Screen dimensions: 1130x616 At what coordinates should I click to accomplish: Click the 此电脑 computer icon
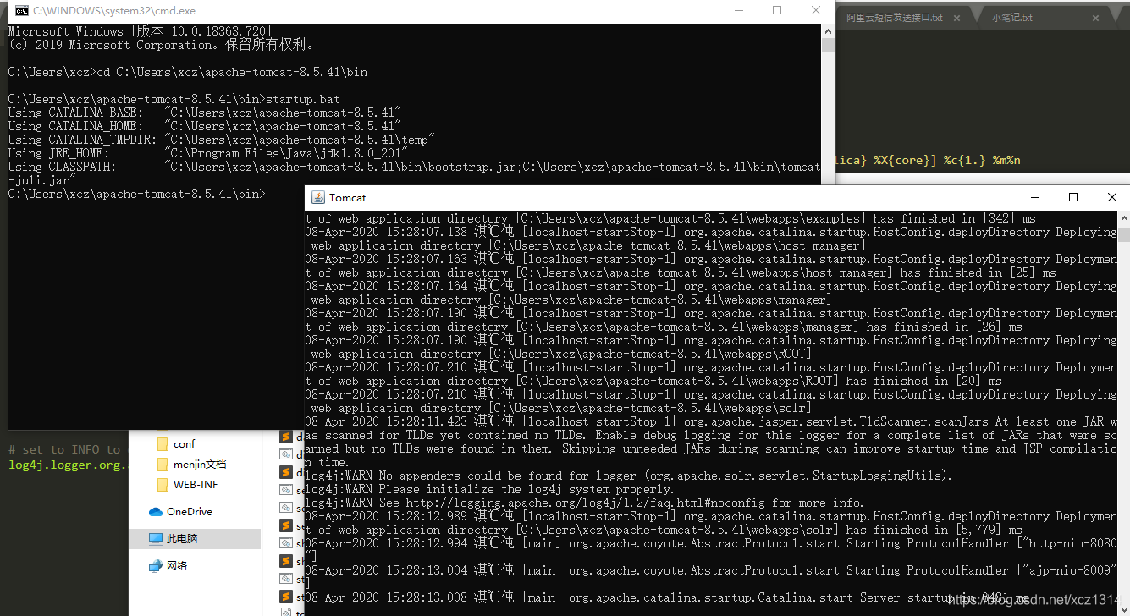coord(156,538)
